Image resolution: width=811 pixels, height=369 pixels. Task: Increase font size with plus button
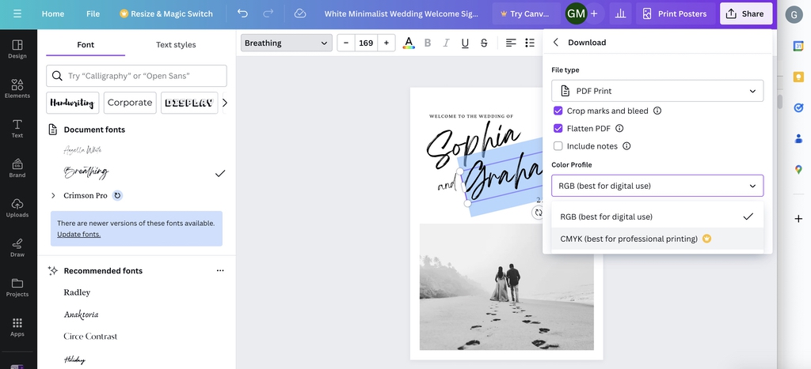click(386, 43)
